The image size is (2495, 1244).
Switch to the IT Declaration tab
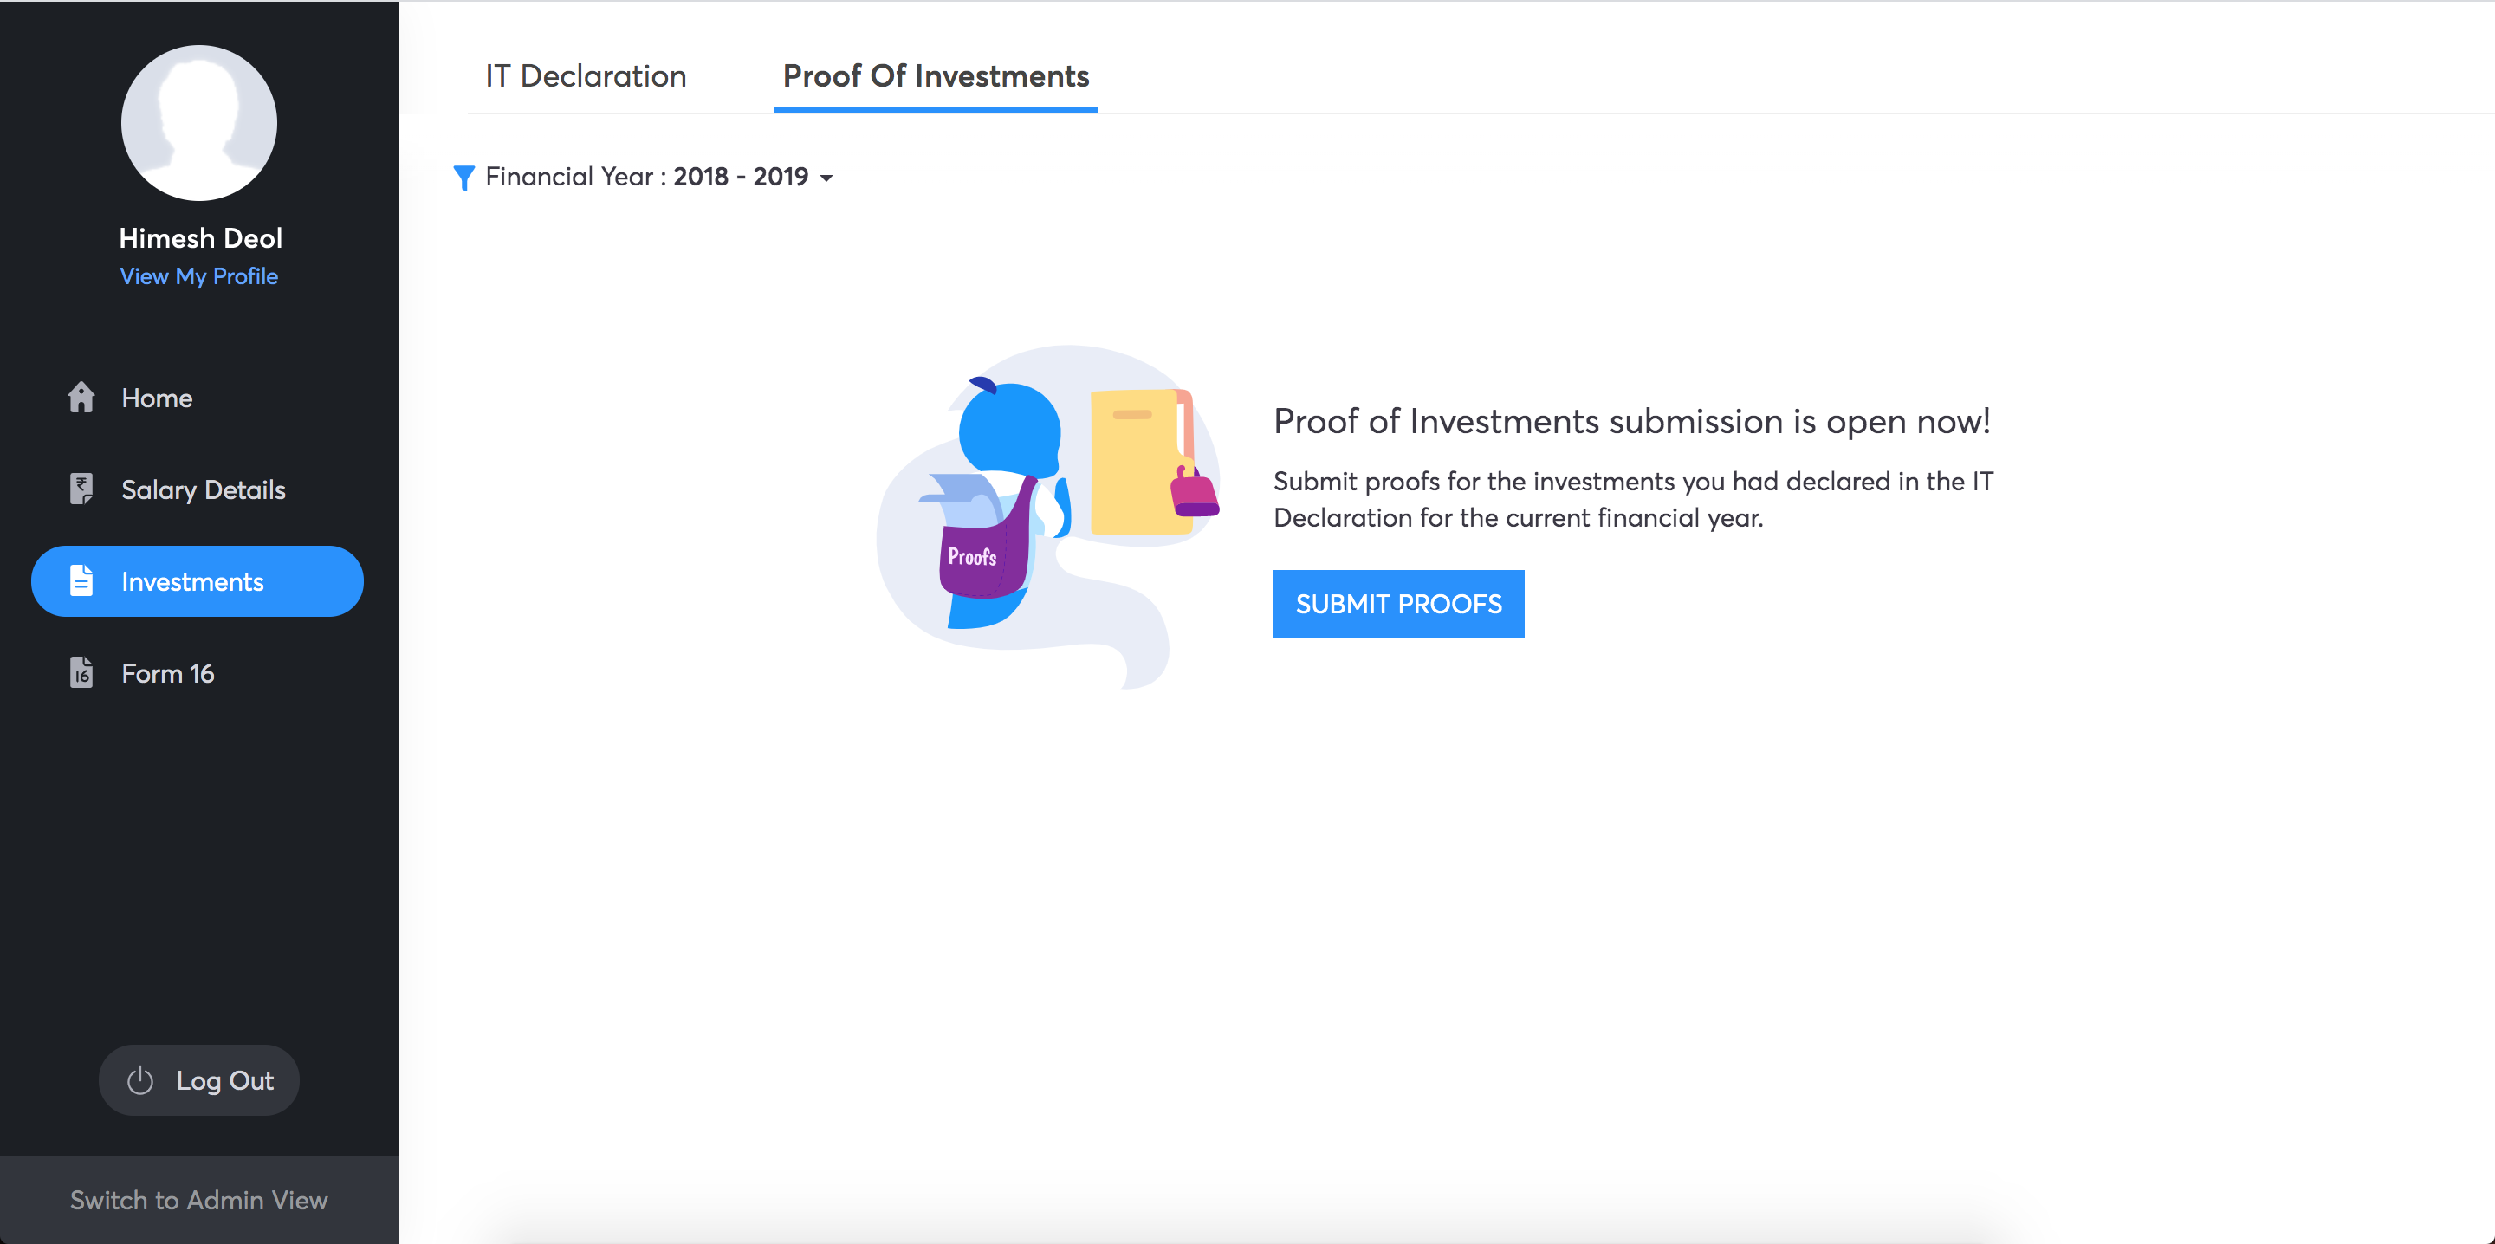pyautogui.click(x=586, y=75)
